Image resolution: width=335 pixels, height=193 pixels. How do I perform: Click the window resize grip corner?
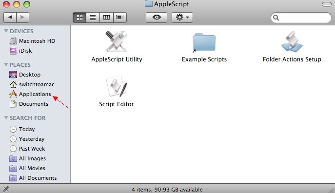pos(332,190)
